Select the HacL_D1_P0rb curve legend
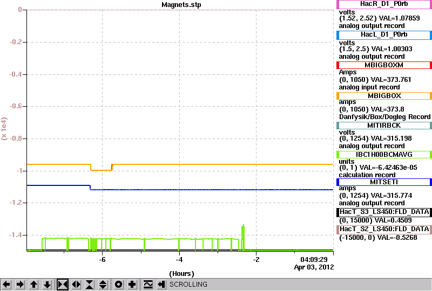Viewport: 432px width, 291px height. click(384, 35)
